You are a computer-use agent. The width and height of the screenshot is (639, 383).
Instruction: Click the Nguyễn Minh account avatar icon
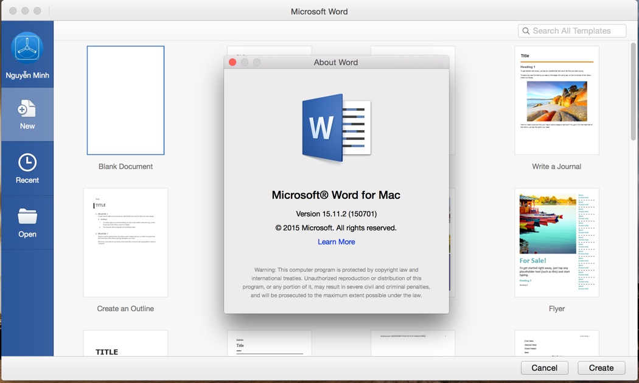pos(27,47)
